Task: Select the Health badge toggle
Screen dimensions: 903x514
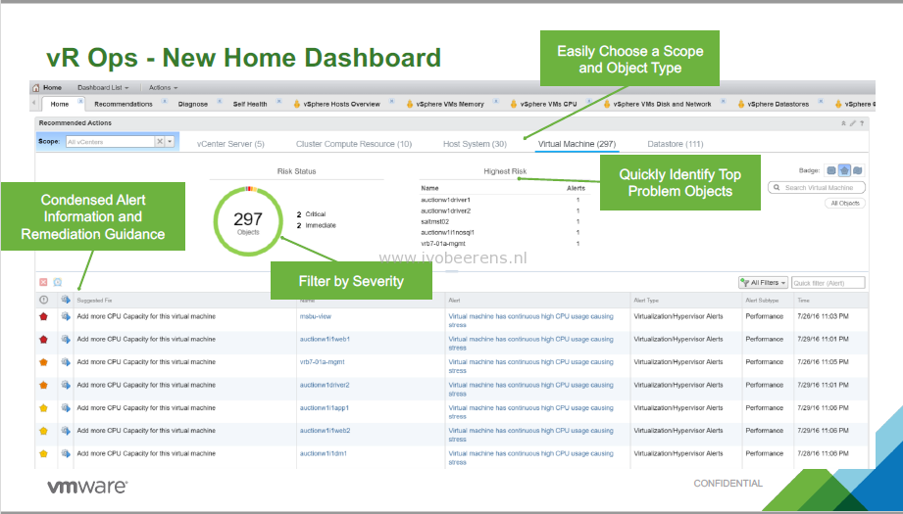Action: point(831,170)
